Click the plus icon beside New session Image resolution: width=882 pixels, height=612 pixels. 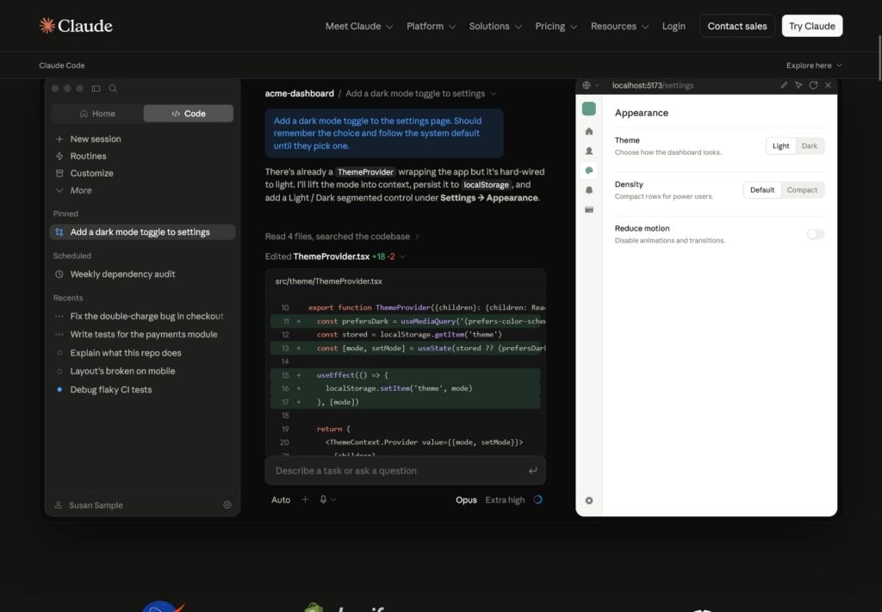pyautogui.click(x=59, y=139)
